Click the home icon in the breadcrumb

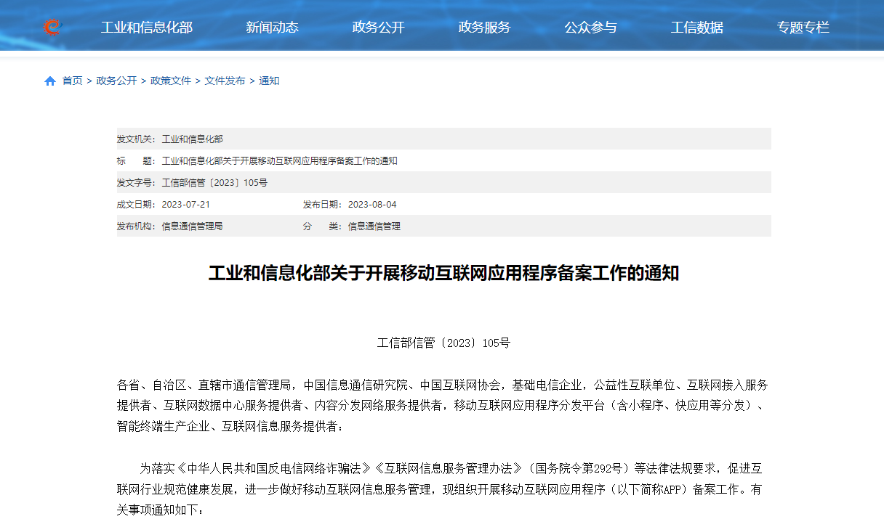(50, 81)
